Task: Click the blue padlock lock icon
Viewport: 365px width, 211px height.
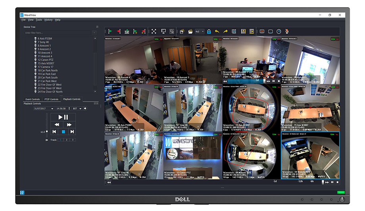Action: [209, 31]
